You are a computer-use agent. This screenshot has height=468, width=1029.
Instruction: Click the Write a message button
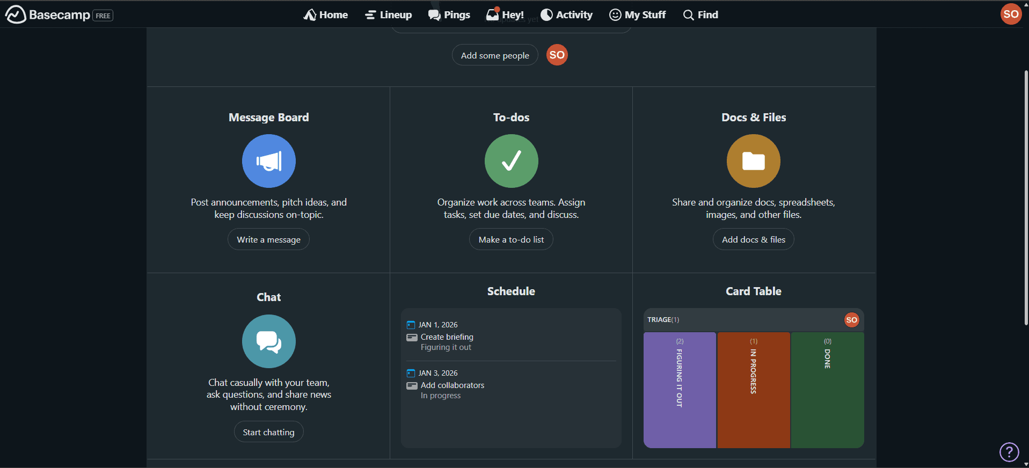268,239
